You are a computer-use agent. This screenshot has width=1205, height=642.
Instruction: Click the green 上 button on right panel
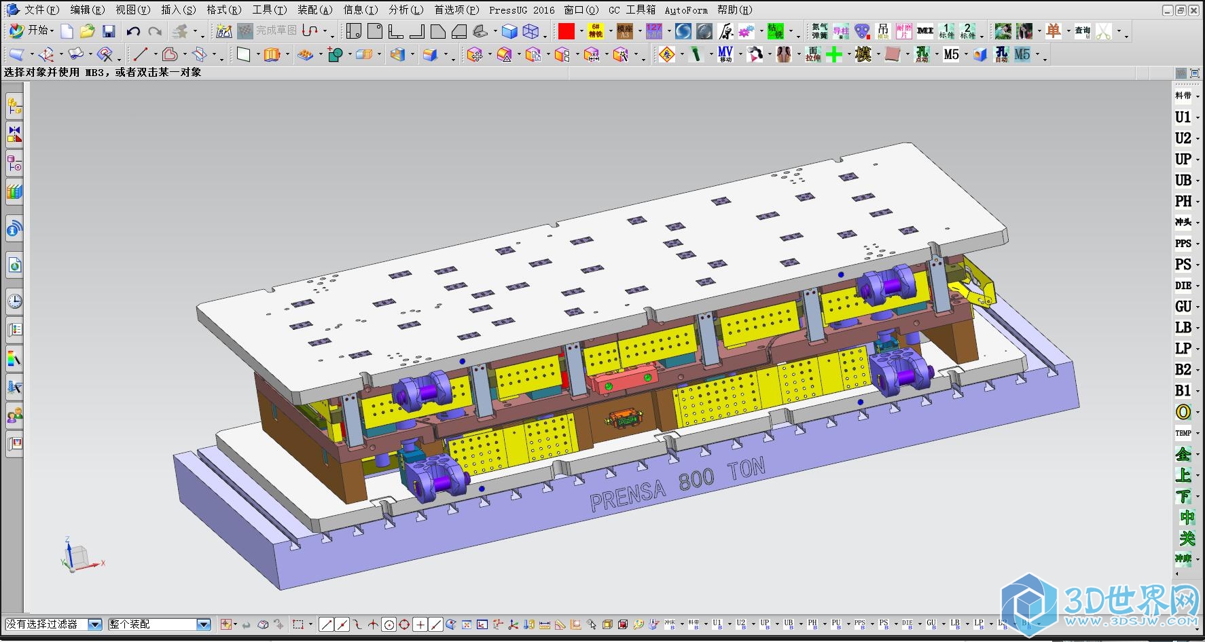[1183, 475]
